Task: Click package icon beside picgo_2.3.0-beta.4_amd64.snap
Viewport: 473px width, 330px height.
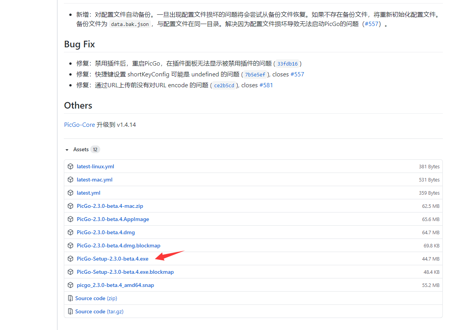Action: click(70, 285)
